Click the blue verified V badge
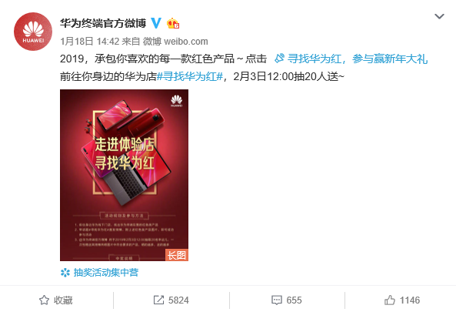 click(156, 23)
